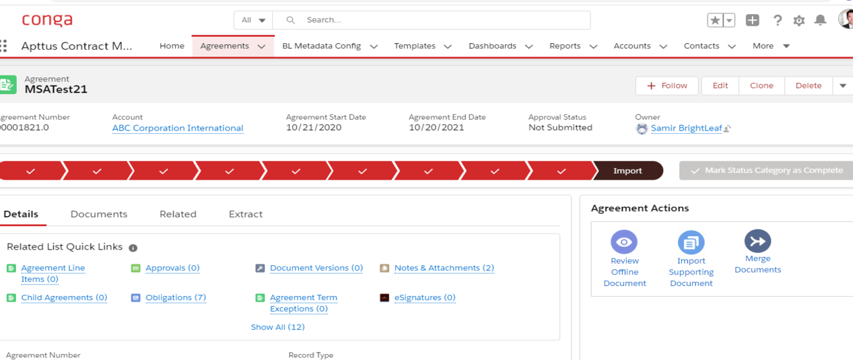Open notifications bell icon
This screenshot has height=360, width=853.
tap(820, 20)
